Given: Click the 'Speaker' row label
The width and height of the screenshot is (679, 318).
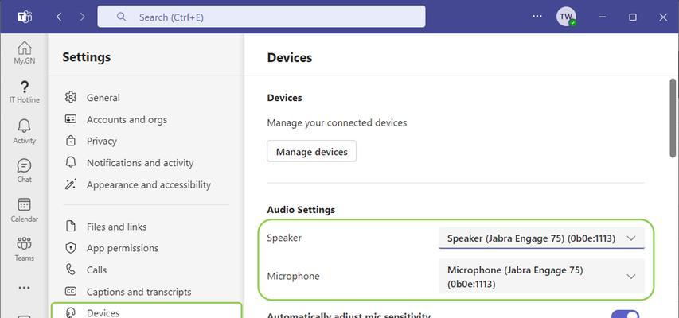Looking at the screenshot, I should 284,238.
